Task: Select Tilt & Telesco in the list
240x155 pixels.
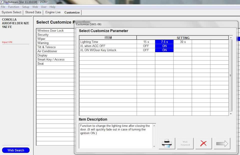Action: pos(55,47)
